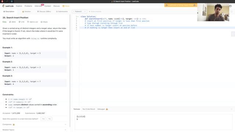Viewport: 235px width, 132px height.
Task: Select the Run Code Result tab
Action: pos(89,109)
